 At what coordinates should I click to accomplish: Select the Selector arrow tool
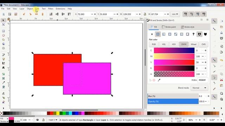tap(4, 20)
